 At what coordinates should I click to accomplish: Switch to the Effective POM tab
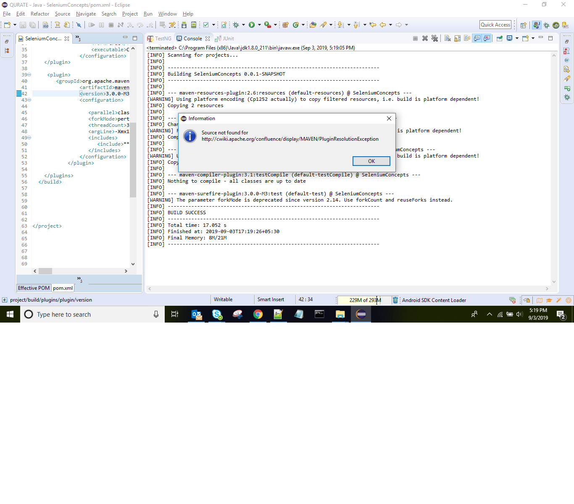pos(34,288)
